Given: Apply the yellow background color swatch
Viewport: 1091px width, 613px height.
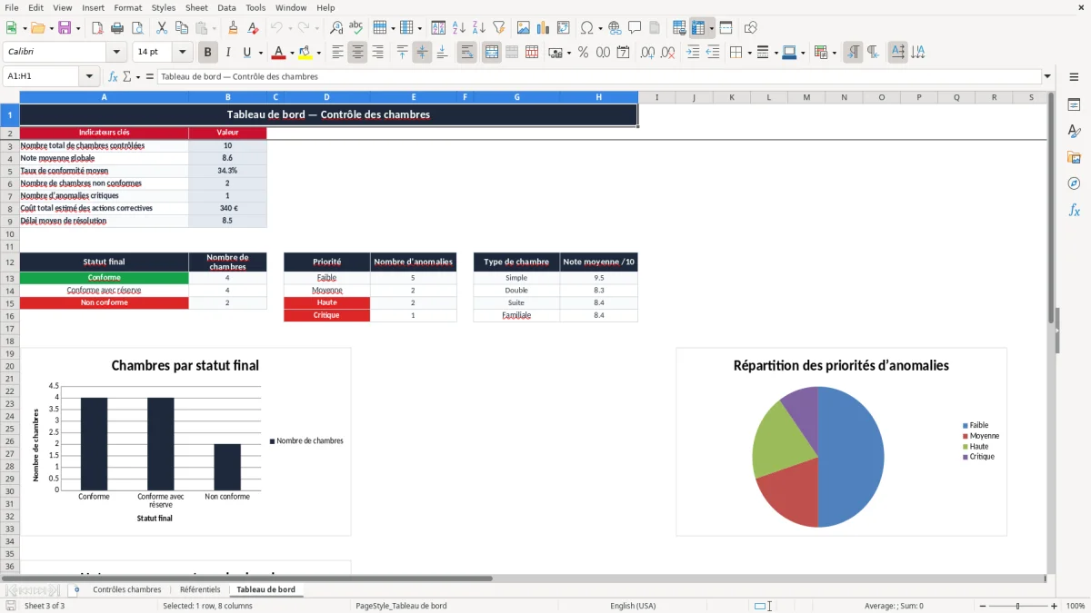Looking at the screenshot, I should tap(305, 53).
